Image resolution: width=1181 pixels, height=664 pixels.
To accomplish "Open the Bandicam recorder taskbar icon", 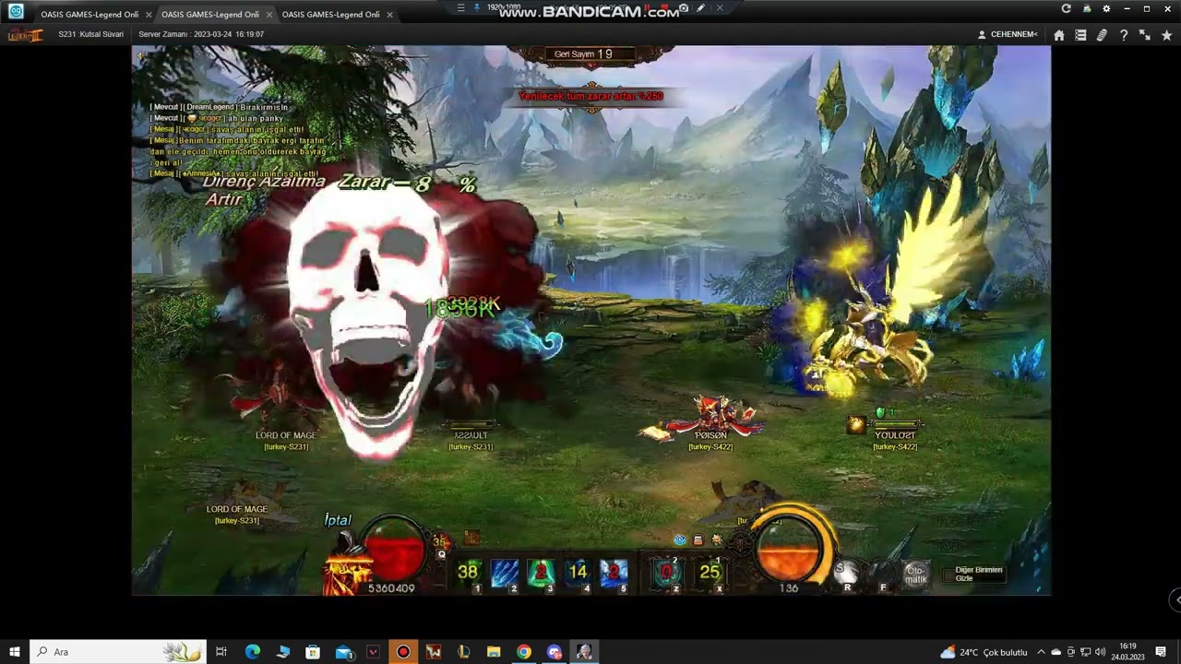I will click(x=403, y=652).
